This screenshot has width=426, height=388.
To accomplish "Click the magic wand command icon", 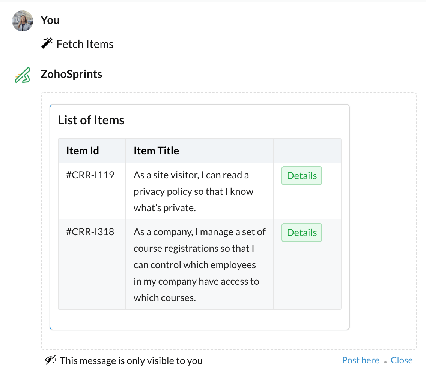I will tap(47, 43).
